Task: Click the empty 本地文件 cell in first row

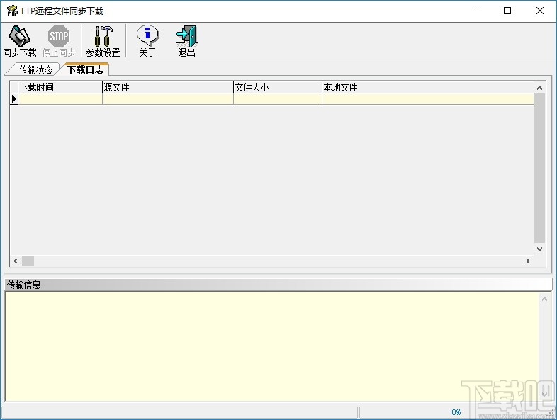Action: (428, 99)
